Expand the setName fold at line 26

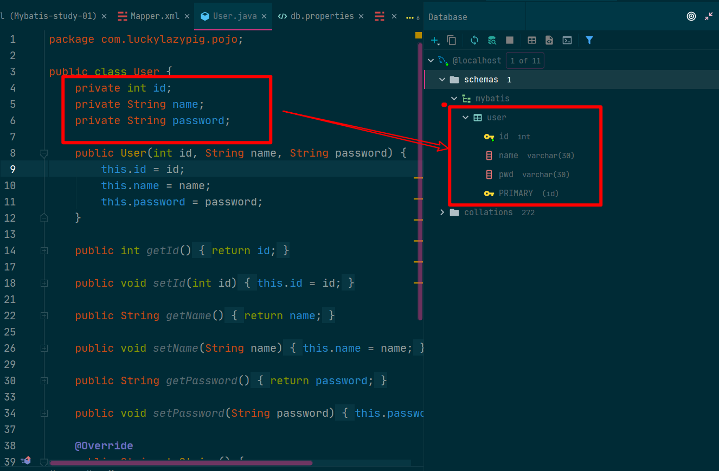[x=44, y=349]
